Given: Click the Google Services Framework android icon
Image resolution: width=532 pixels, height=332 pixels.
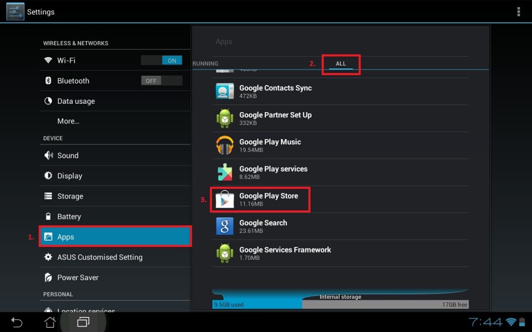Looking at the screenshot, I should click(224, 253).
